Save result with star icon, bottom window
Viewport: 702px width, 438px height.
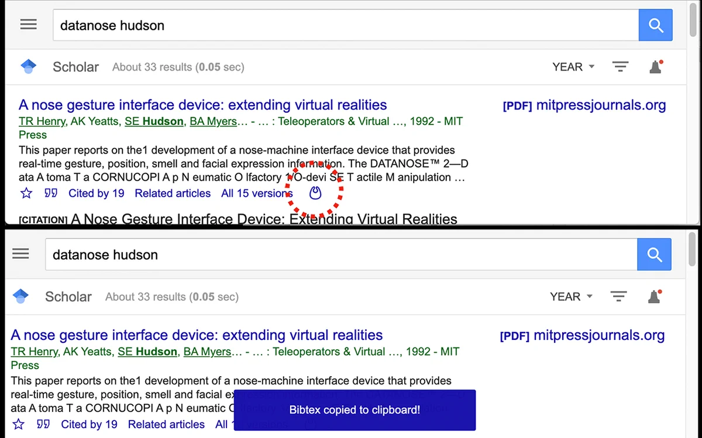tap(19, 424)
